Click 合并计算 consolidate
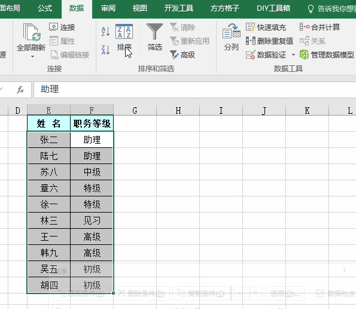This screenshot has width=356, height=309. coord(320,27)
